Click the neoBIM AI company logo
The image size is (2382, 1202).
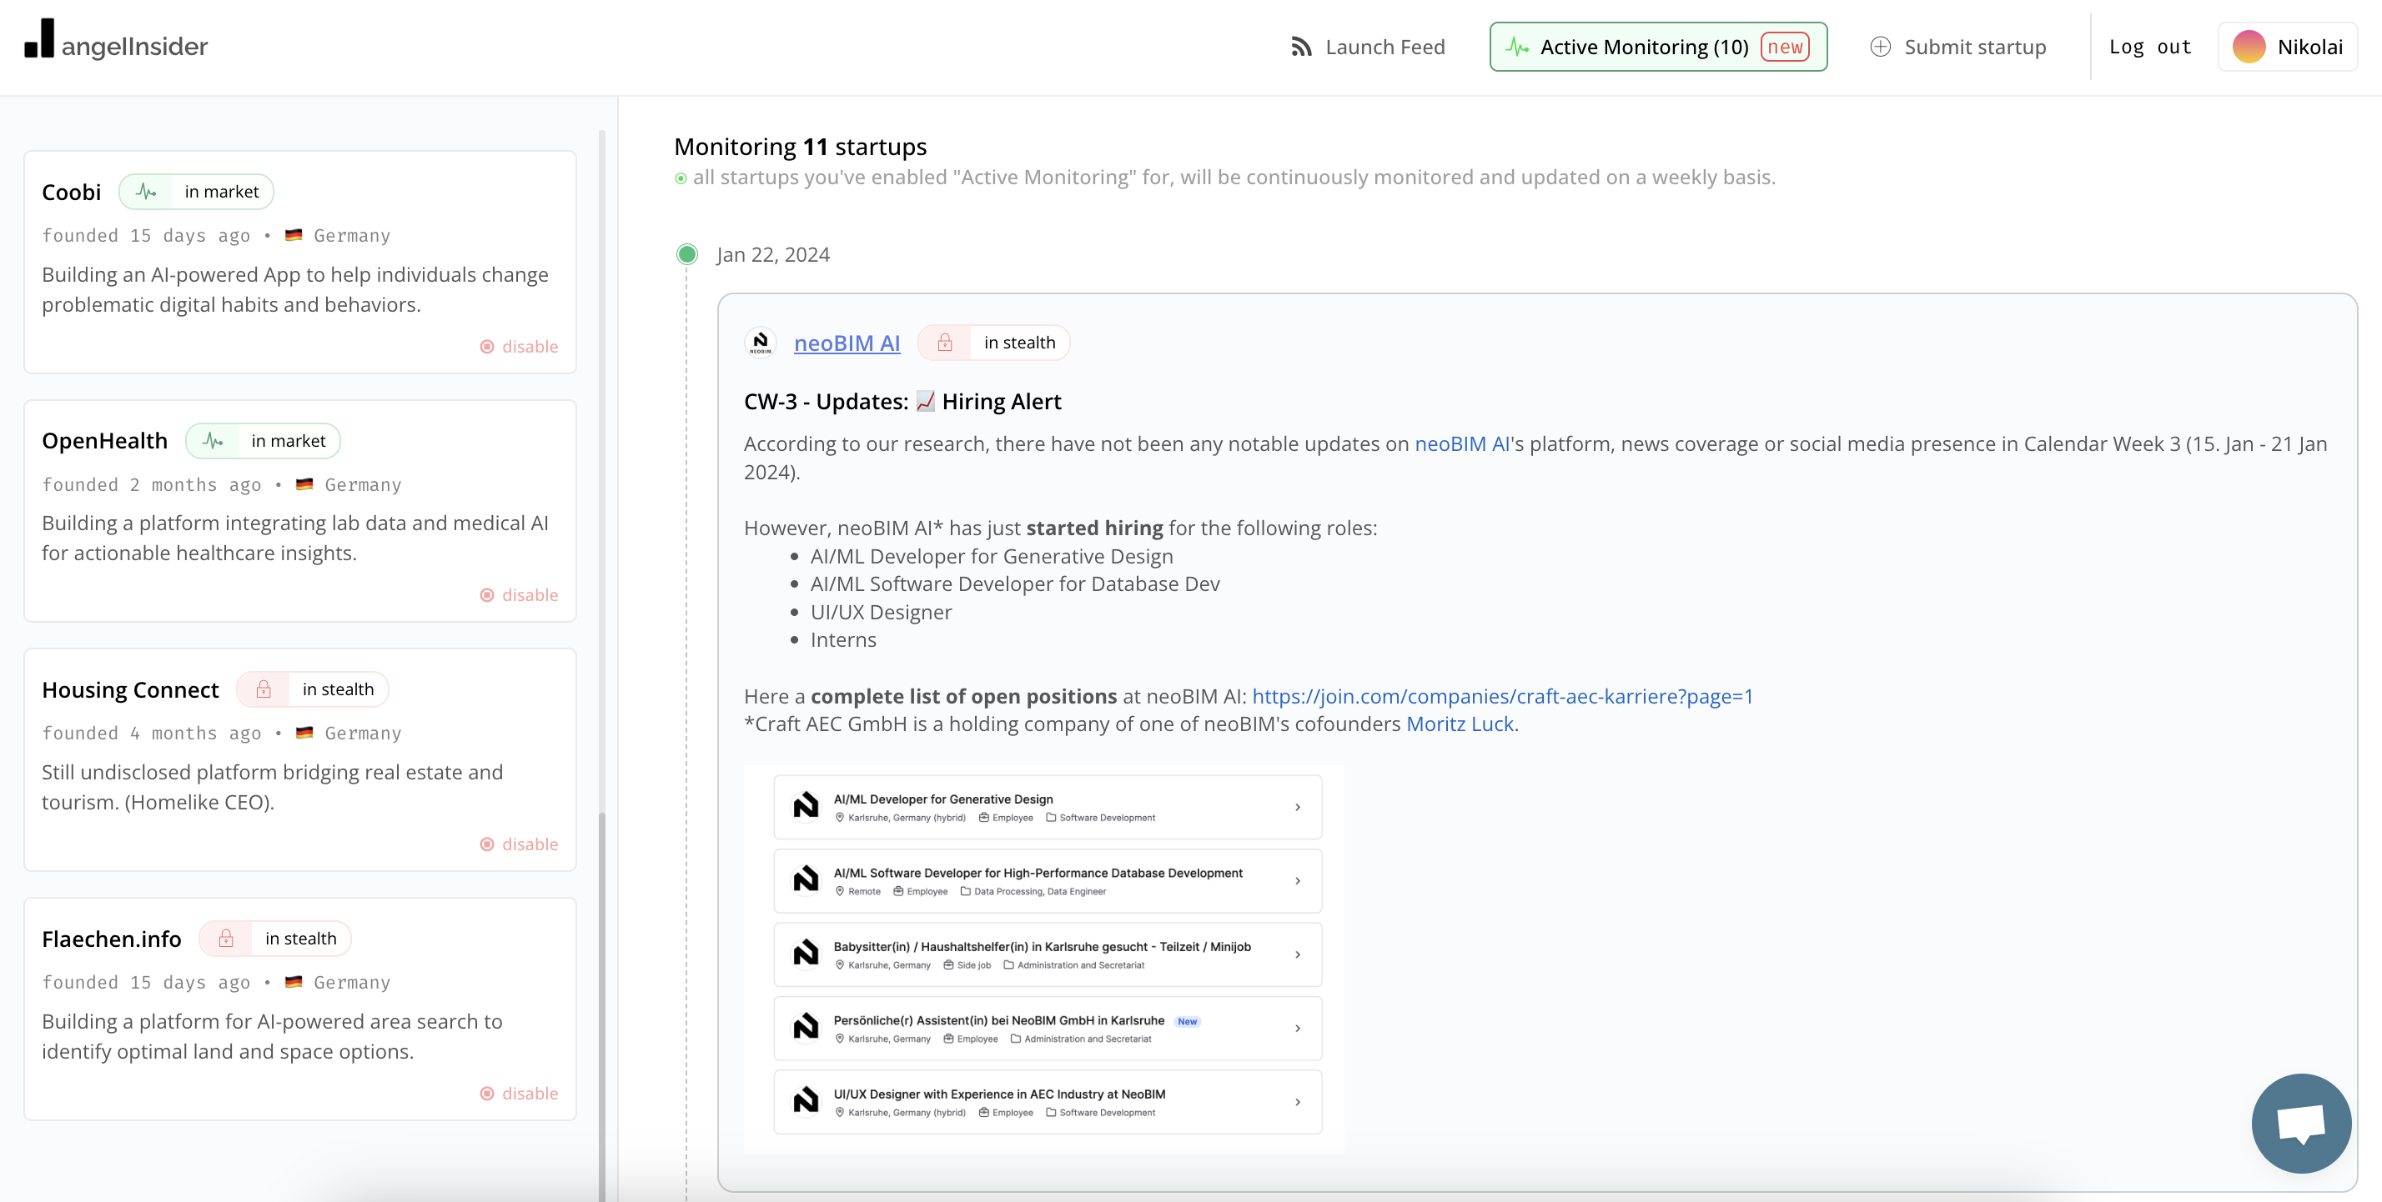point(760,343)
